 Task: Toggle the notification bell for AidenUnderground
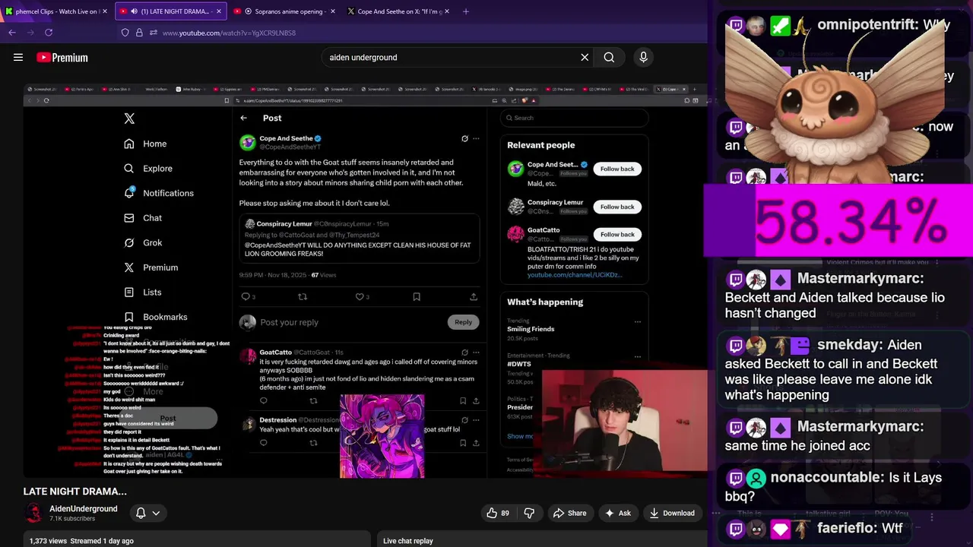pos(141,514)
